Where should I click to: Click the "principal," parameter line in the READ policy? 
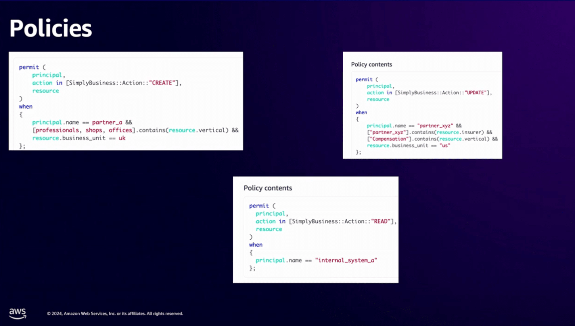click(272, 214)
